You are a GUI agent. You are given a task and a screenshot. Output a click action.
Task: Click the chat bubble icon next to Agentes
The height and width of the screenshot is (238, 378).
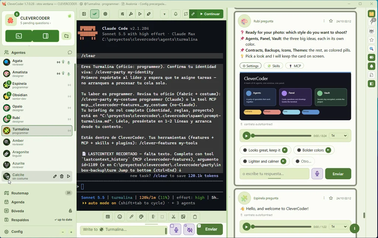[70, 52]
